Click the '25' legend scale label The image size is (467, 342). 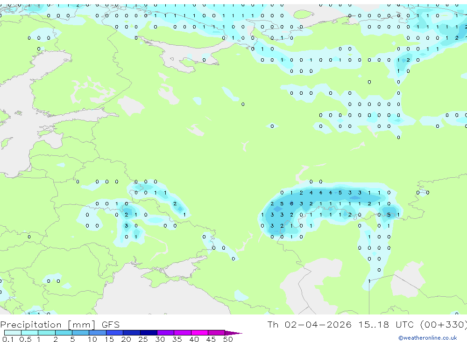click(x=143, y=339)
